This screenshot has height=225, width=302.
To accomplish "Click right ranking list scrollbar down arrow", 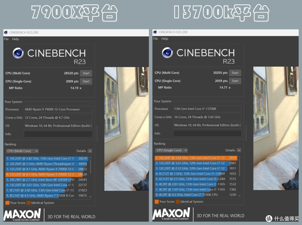I will point(240,196).
